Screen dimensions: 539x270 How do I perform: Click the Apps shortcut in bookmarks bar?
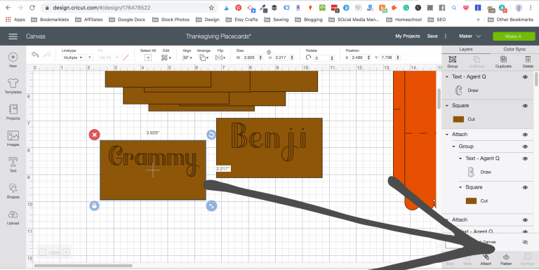(x=15, y=20)
